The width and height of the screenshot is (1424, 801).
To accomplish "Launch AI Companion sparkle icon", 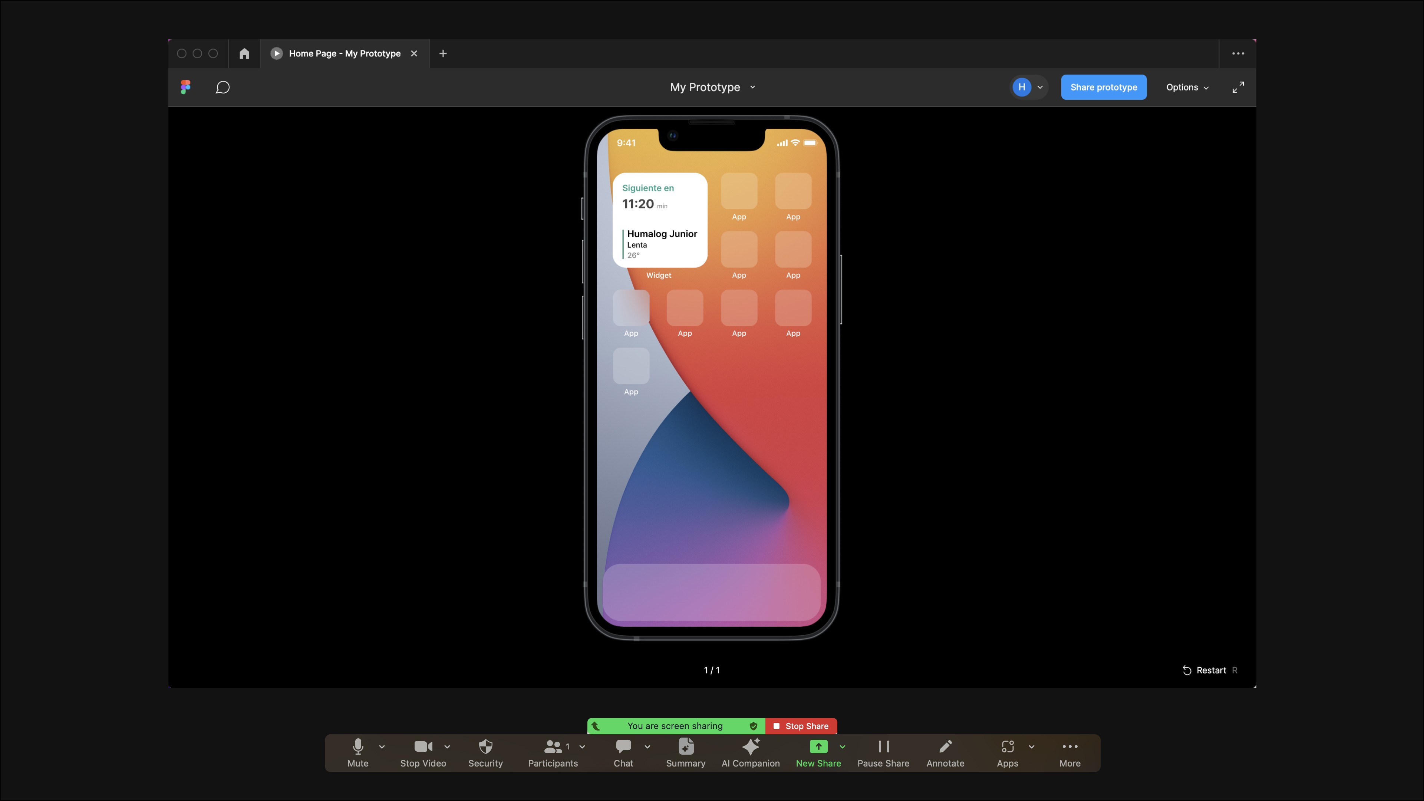I will click(x=751, y=753).
